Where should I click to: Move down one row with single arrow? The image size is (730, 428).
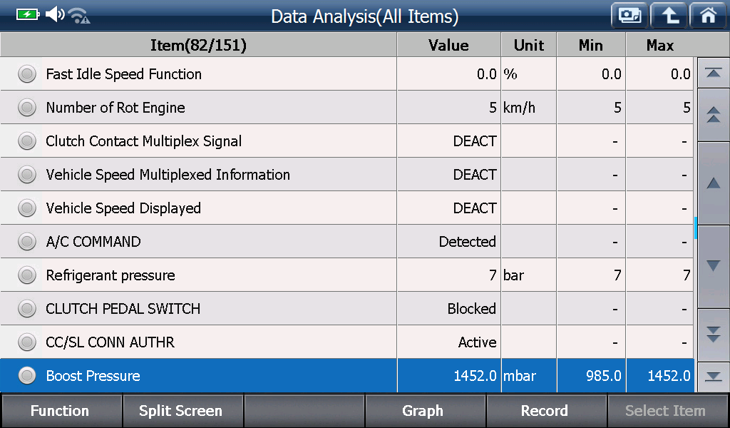[x=713, y=266]
